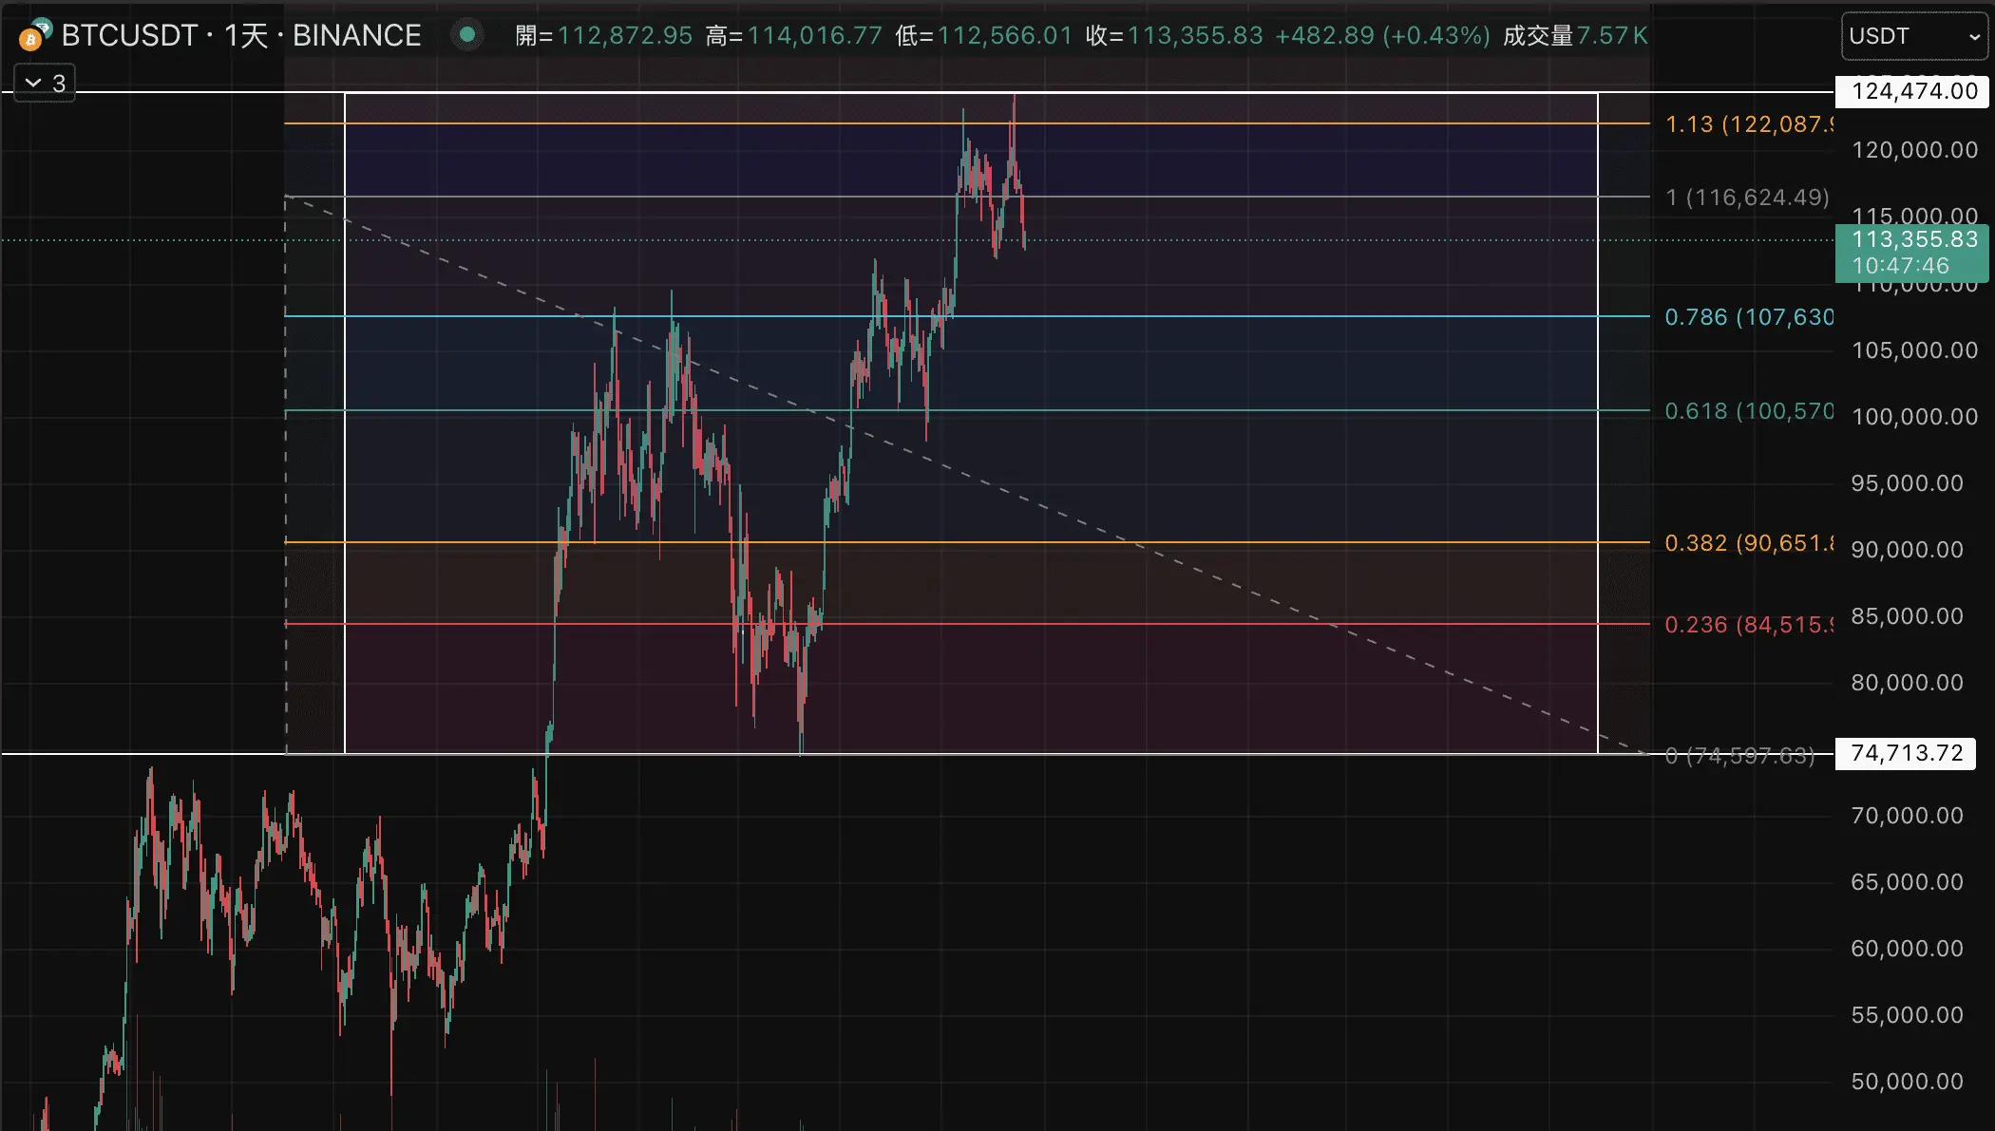
Task: Click the 100,000.00 price axis tick
Action: (1914, 417)
